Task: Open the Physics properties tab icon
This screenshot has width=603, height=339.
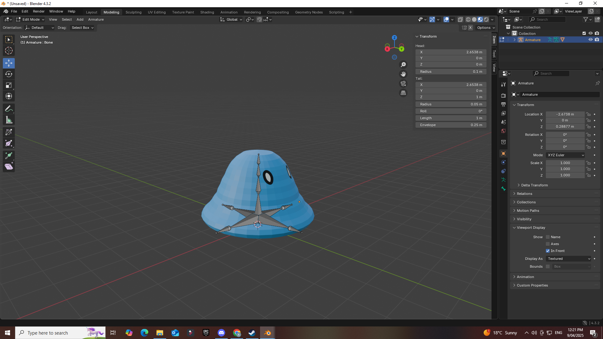Action: coord(503,162)
